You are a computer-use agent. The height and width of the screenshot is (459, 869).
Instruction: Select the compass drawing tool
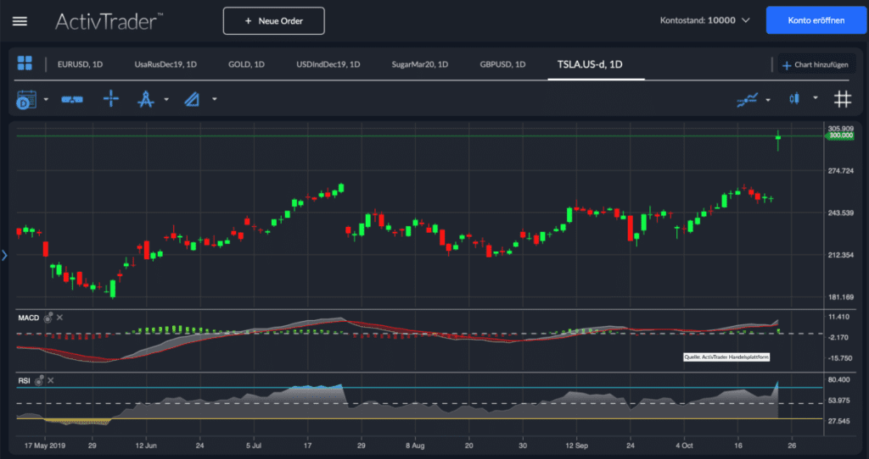point(146,100)
